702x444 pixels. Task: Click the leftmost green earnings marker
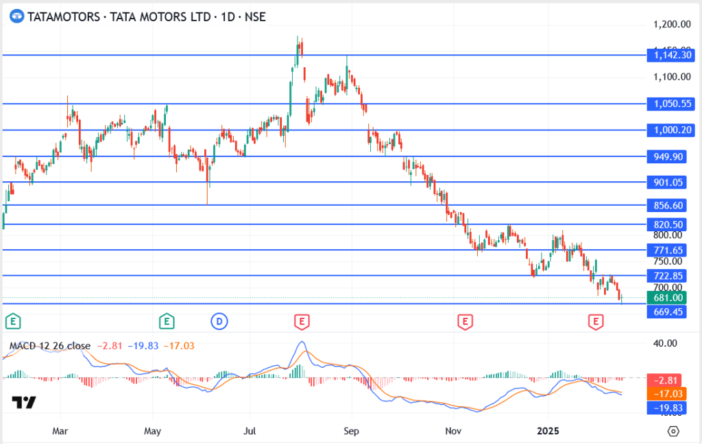pos(12,320)
